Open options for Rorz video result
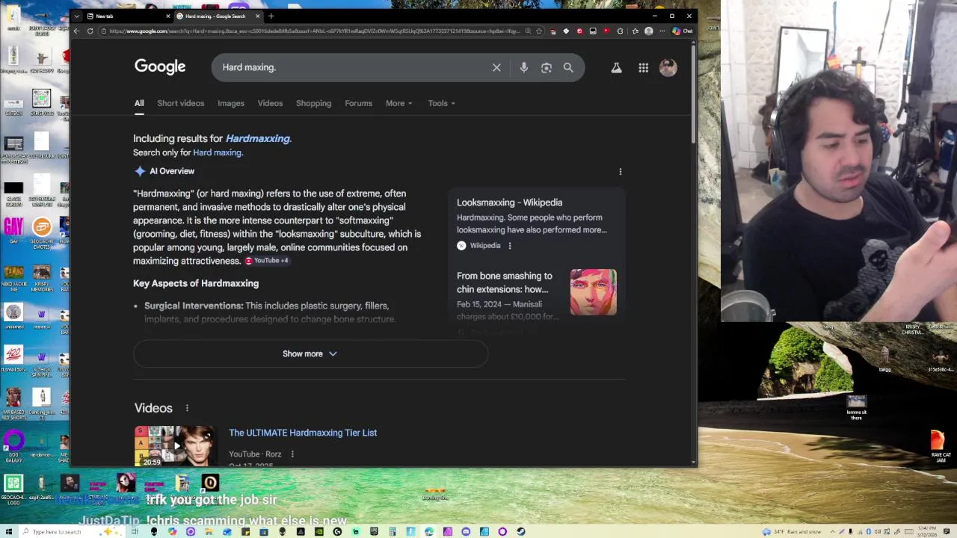957x538 pixels. tap(292, 454)
